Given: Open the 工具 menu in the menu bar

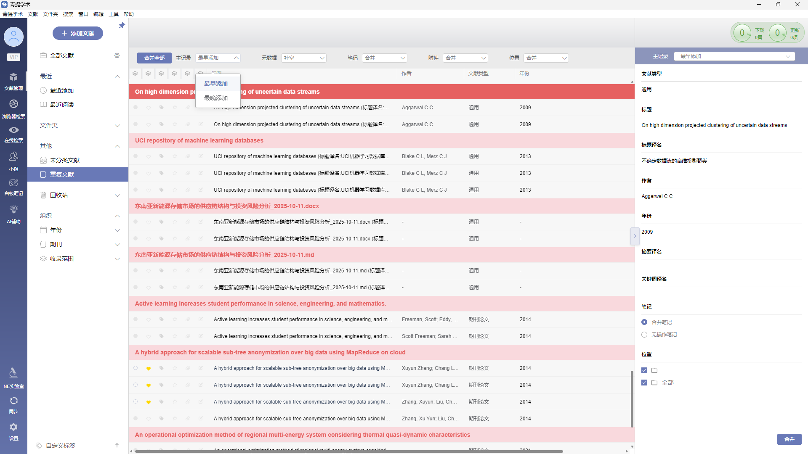Looking at the screenshot, I should pos(113,14).
